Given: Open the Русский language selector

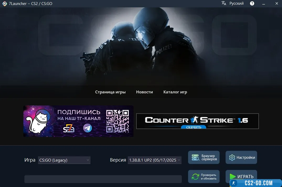Looking at the screenshot, I should point(236,3).
